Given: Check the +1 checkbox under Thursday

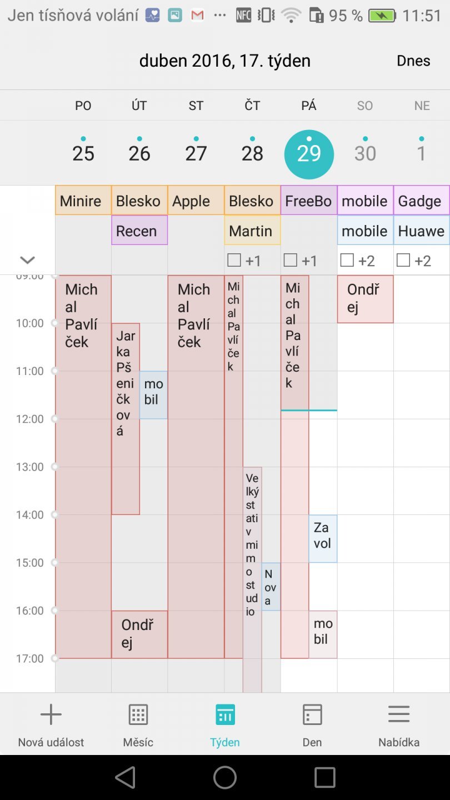Looking at the screenshot, I should click(x=234, y=260).
